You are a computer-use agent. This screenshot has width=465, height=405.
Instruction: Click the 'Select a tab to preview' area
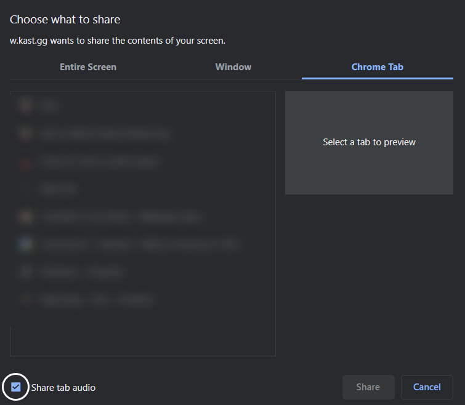point(369,142)
